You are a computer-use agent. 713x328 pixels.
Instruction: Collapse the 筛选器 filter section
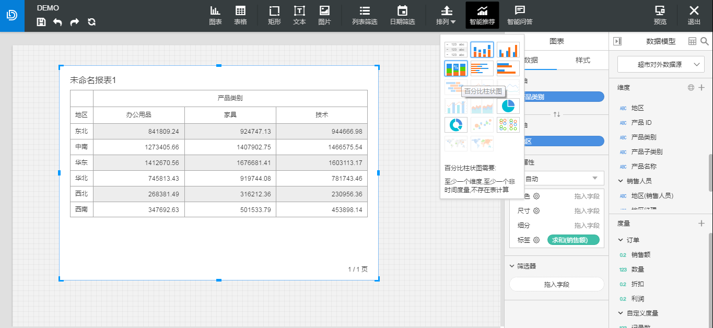512,266
